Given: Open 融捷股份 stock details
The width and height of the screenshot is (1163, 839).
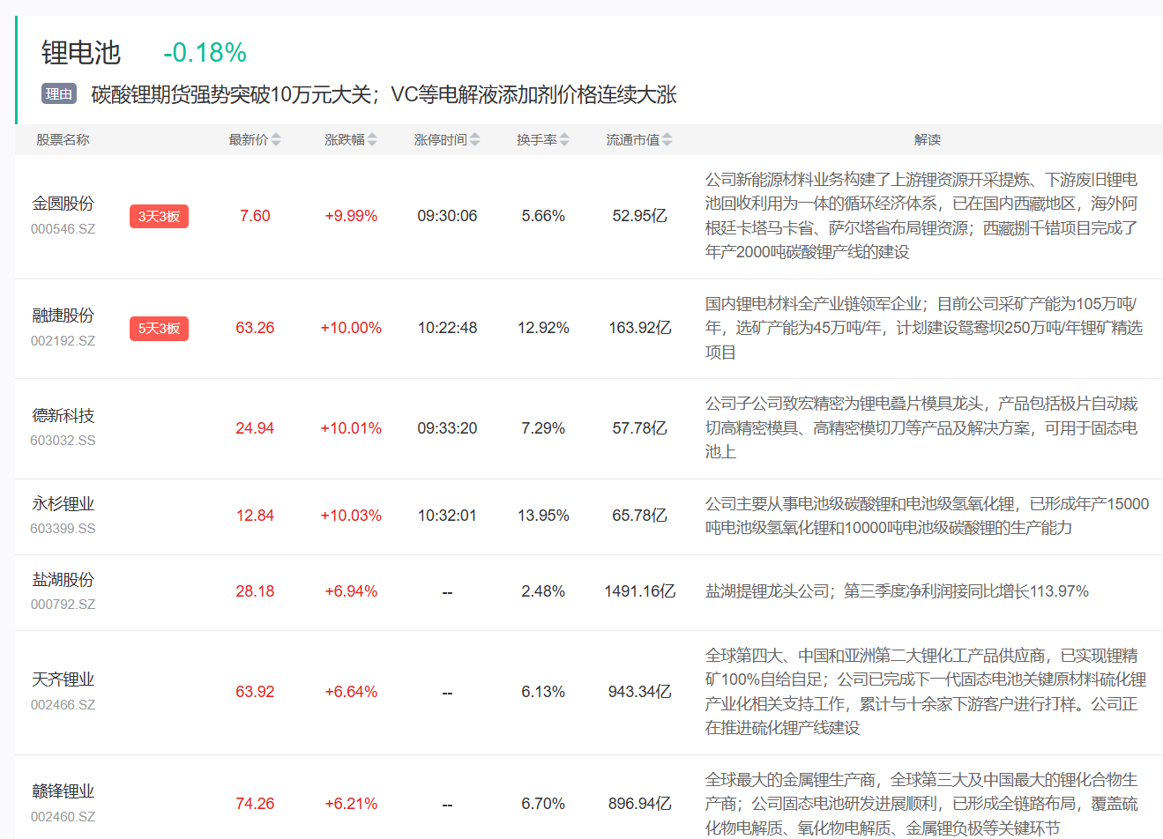Looking at the screenshot, I should (63, 316).
